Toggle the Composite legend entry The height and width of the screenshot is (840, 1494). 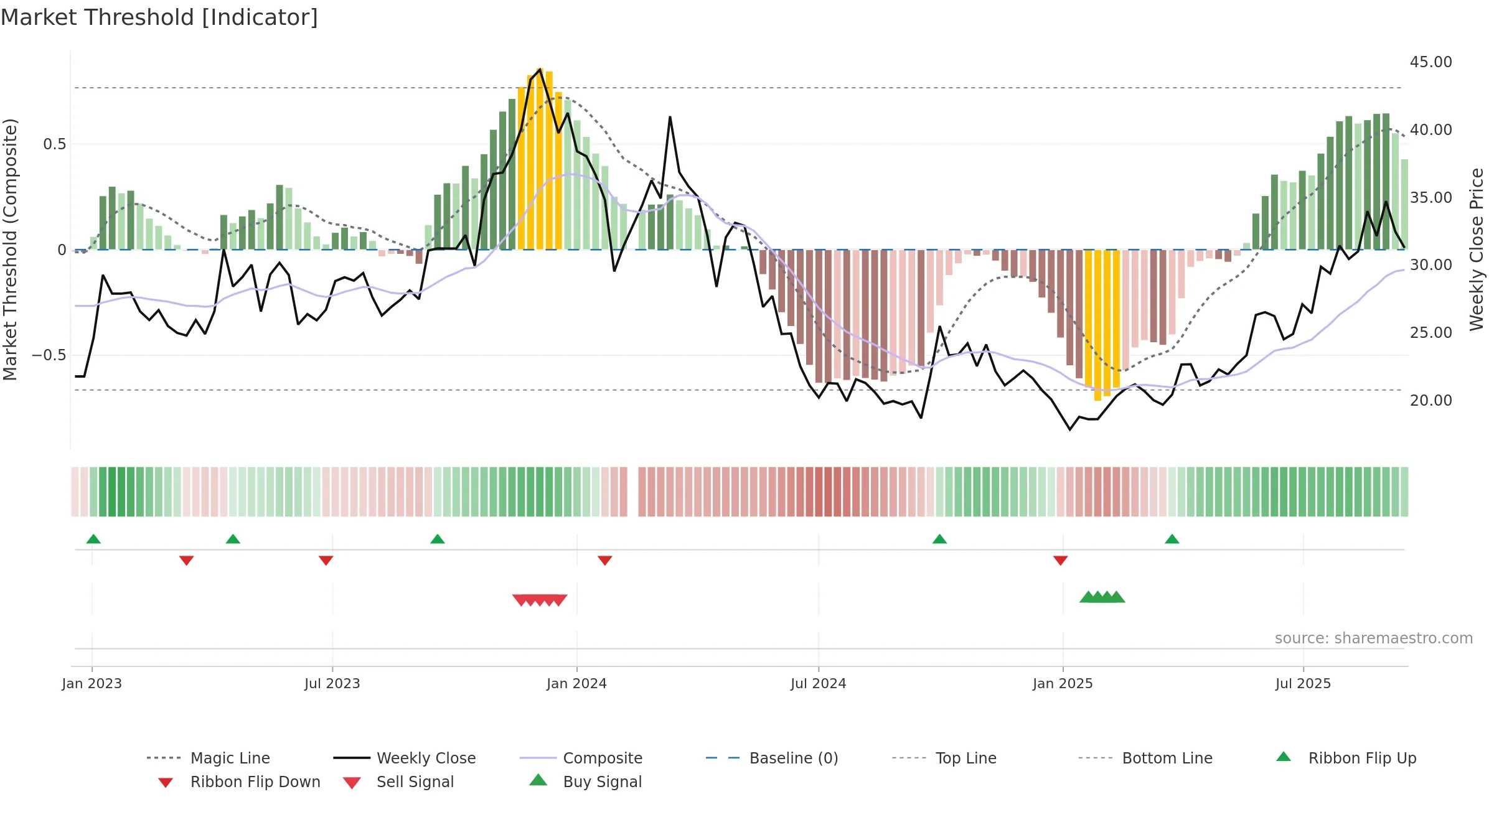[x=581, y=758]
